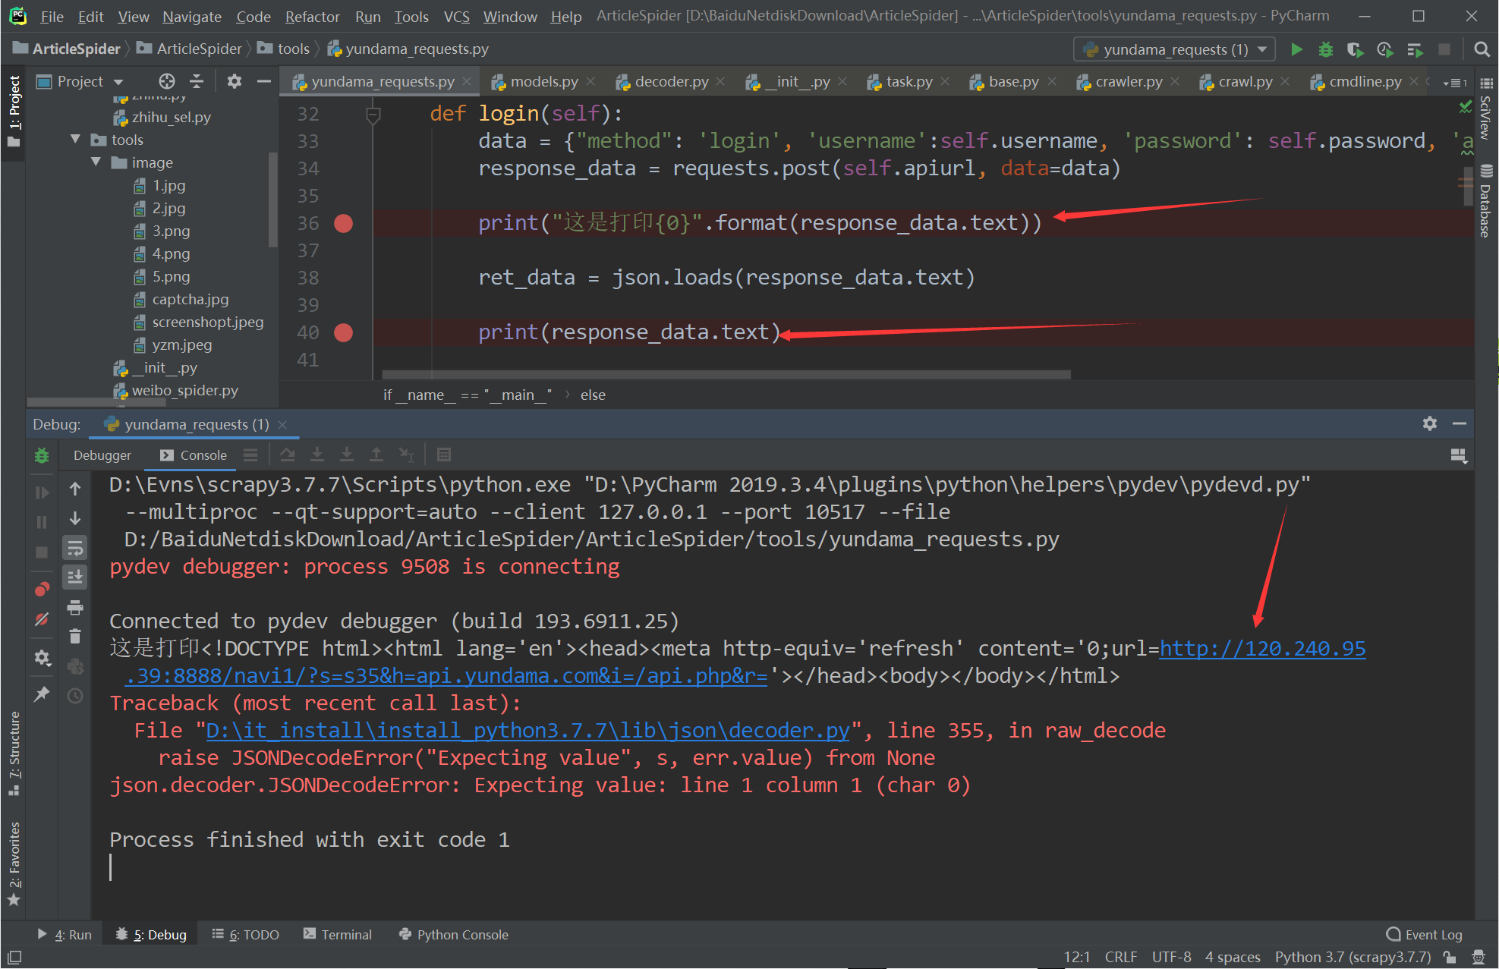The height and width of the screenshot is (969, 1499).
Task: Click locate/scroll from source target icon
Action: [167, 81]
